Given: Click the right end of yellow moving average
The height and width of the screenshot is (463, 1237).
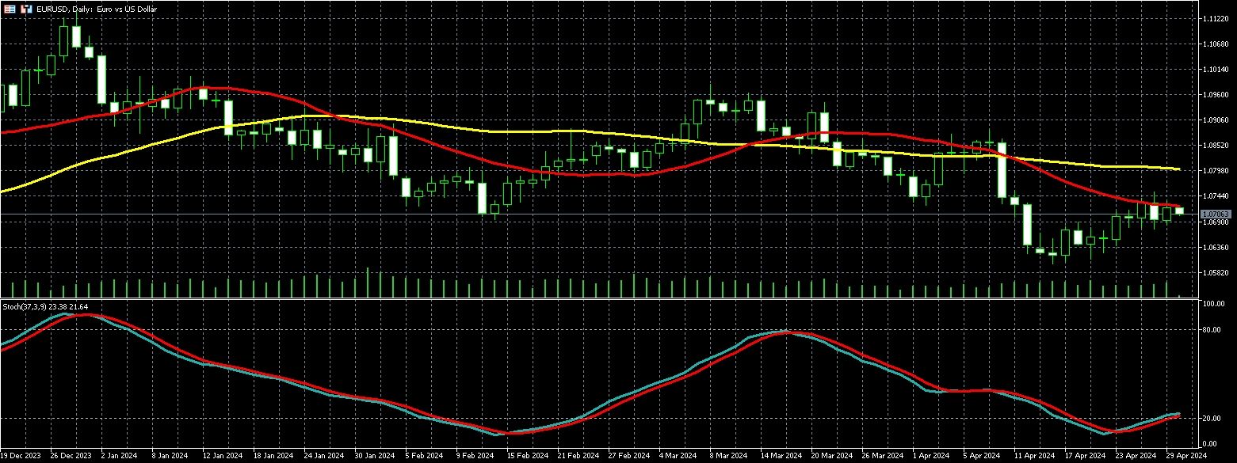Looking at the screenshot, I should tap(1179, 169).
